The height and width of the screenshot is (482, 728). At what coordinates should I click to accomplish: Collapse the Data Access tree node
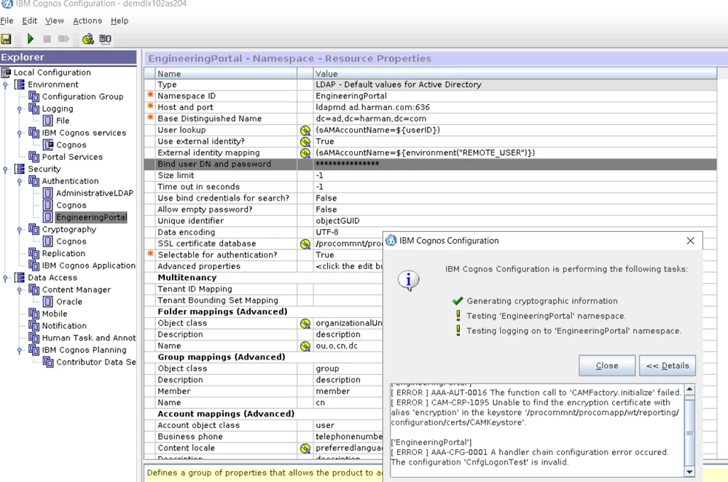tap(5, 278)
